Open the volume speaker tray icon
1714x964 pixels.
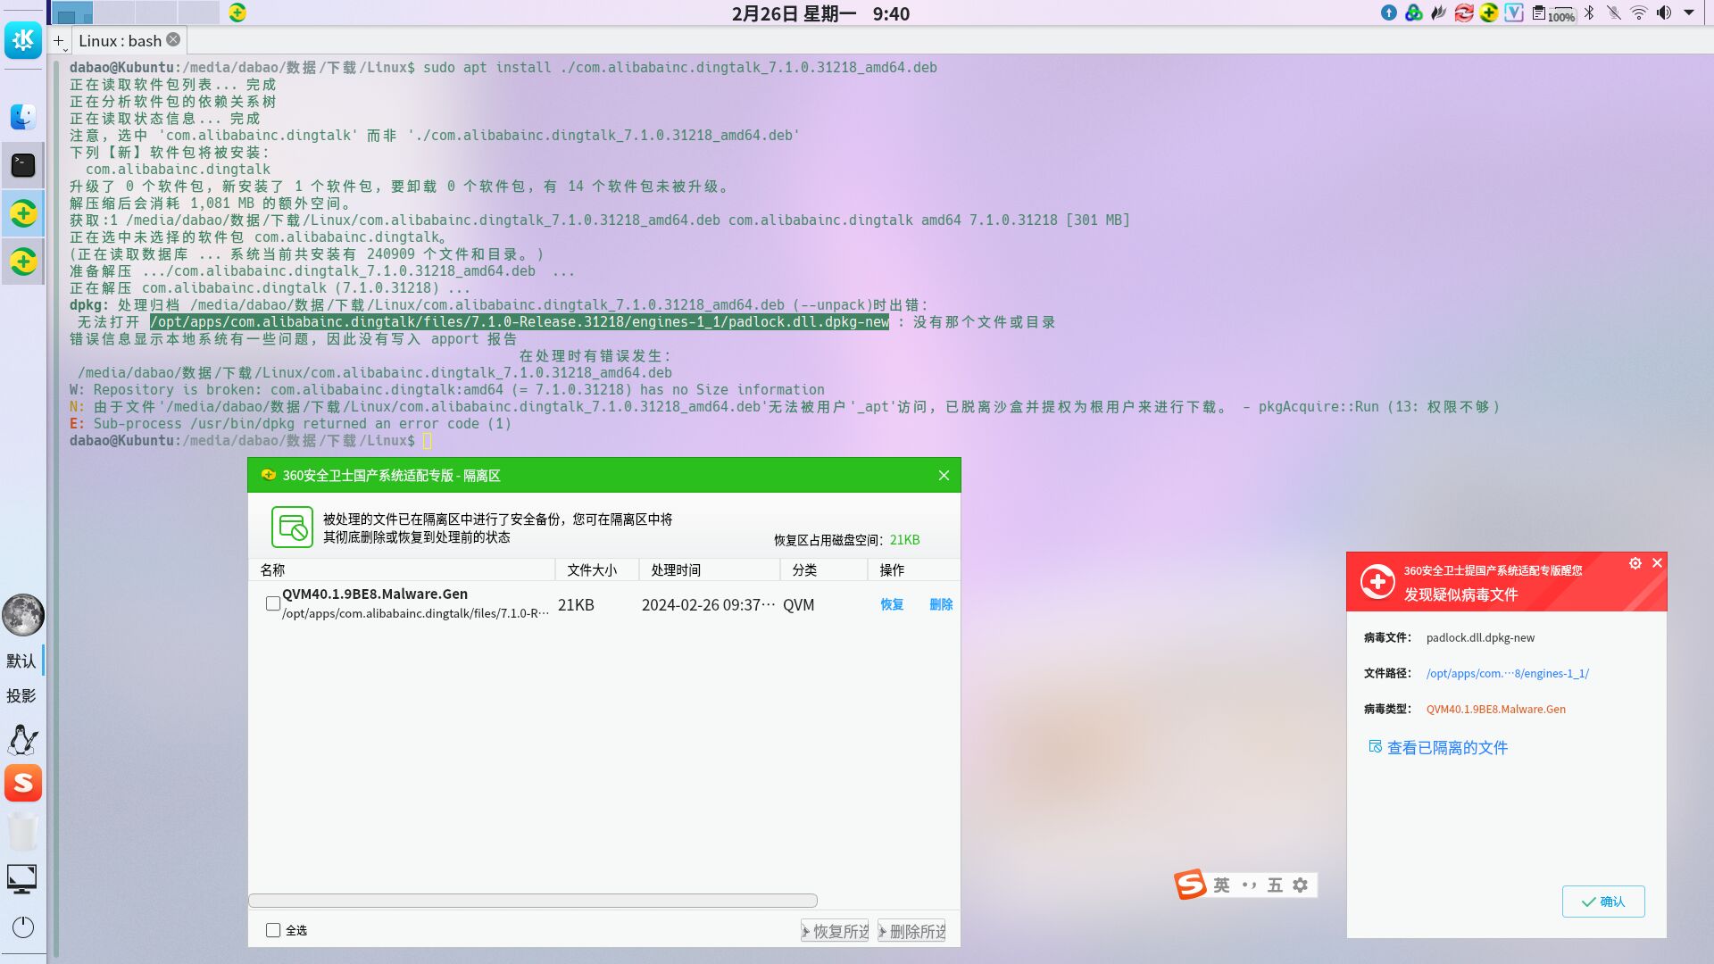[1664, 12]
